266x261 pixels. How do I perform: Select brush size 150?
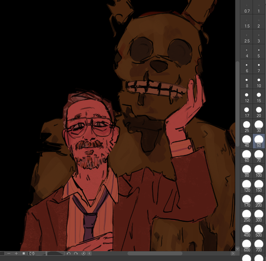[259, 186]
